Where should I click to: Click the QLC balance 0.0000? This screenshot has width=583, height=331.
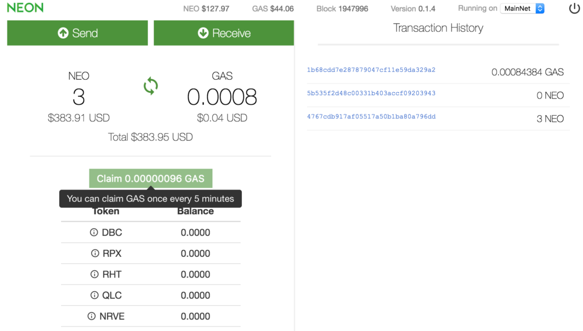coord(195,295)
